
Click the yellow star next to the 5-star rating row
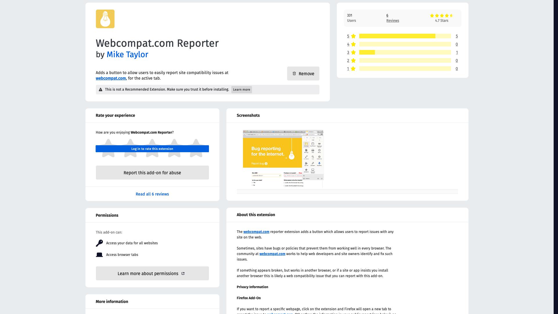pyautogui.click(x=353, y=36)
